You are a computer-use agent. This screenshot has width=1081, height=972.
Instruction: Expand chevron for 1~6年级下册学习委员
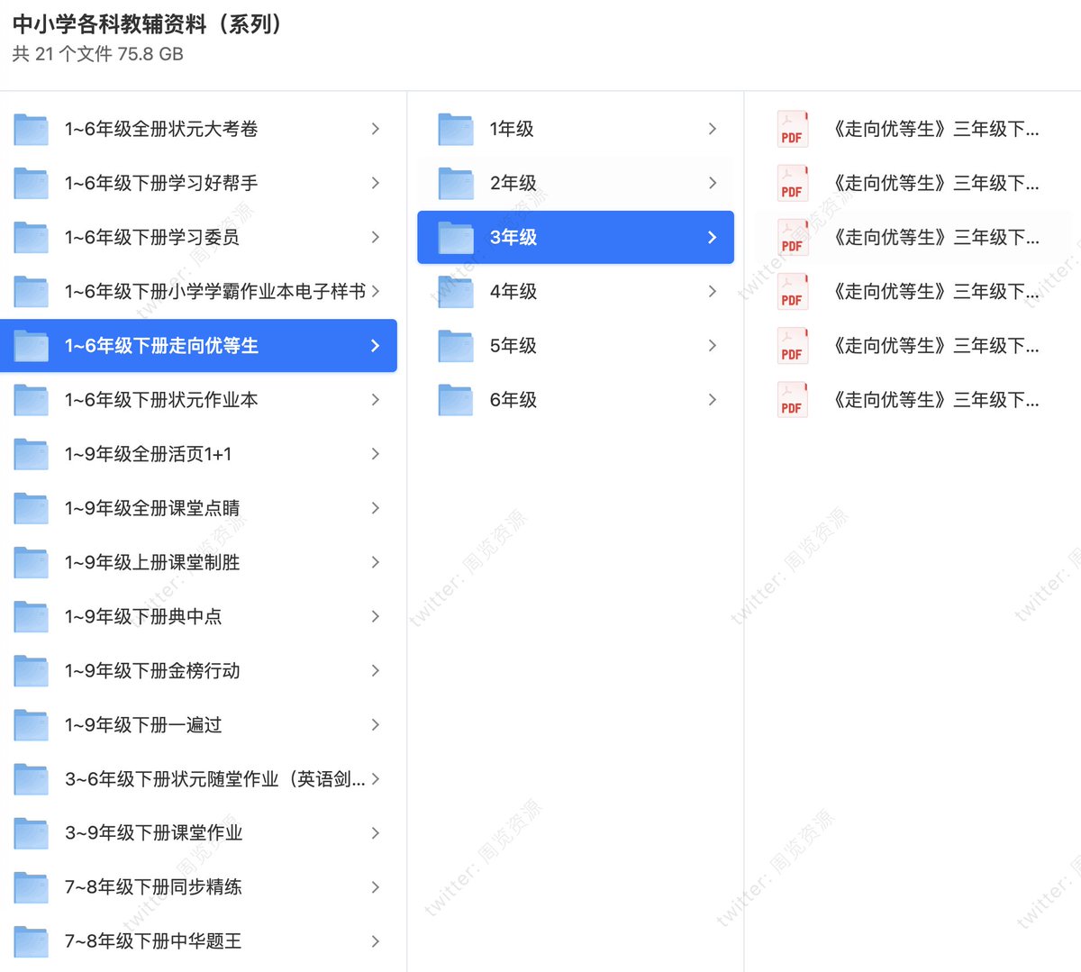pos(376,237)
